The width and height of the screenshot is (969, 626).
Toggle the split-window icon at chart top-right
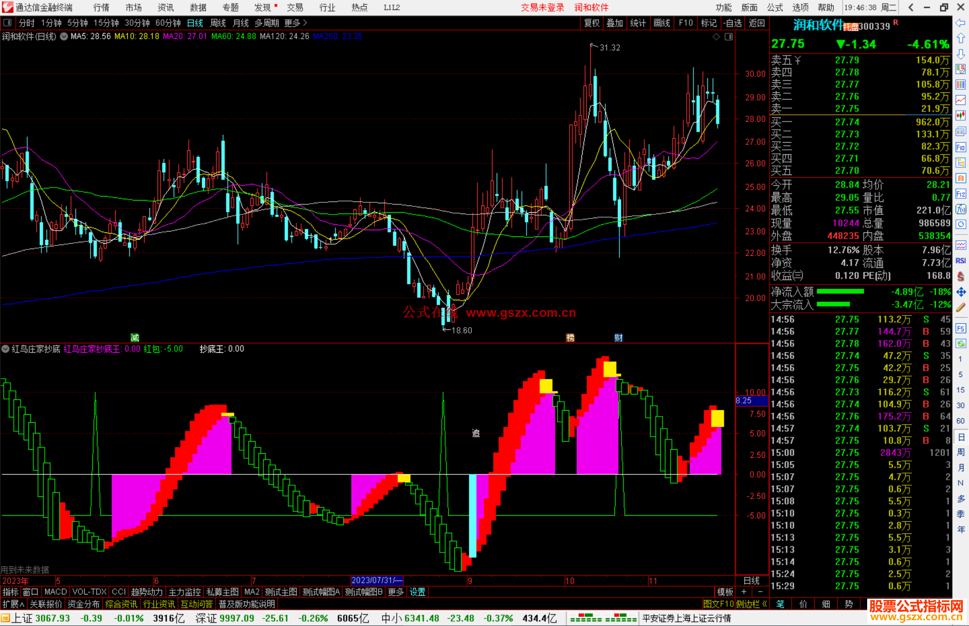click(729, 37)
